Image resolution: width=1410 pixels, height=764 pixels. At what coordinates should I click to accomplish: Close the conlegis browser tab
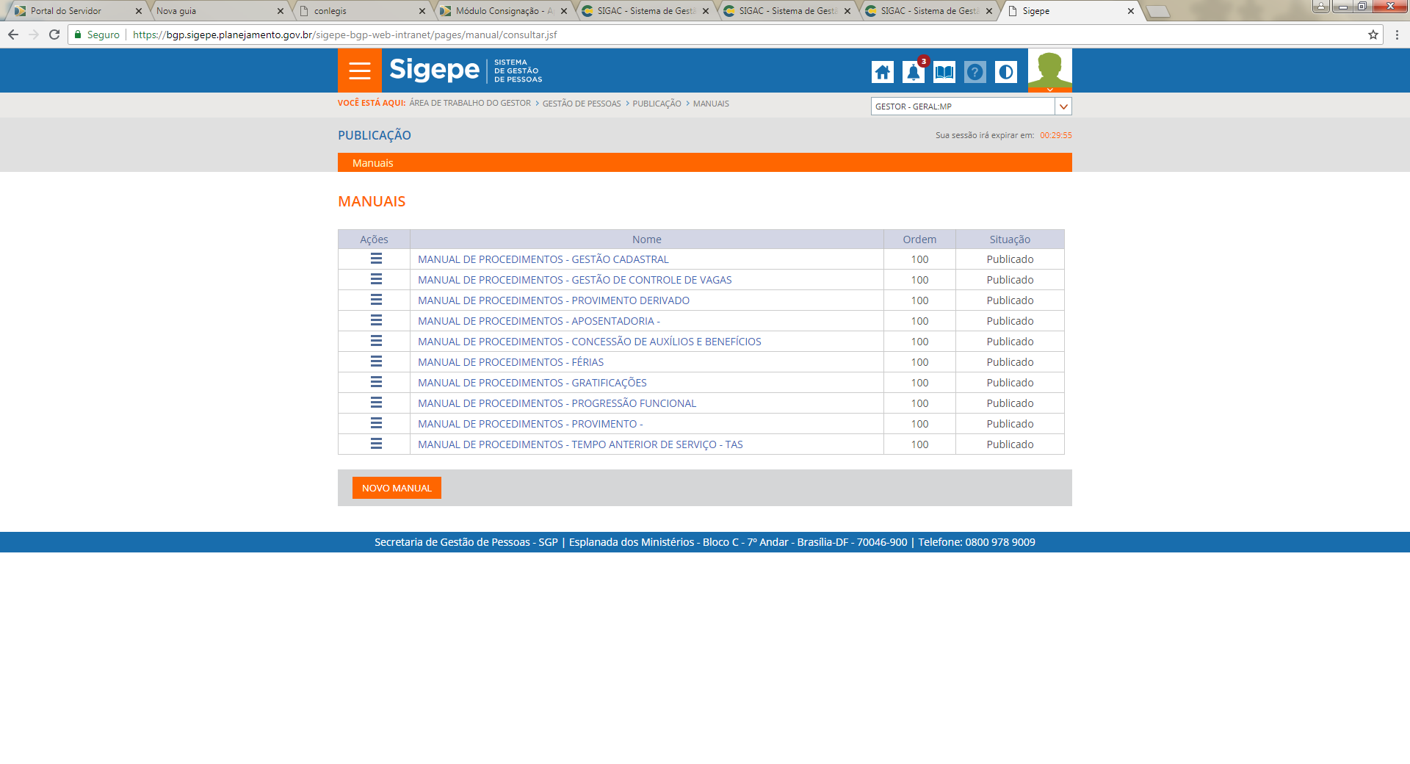click(x=422, y=11)
